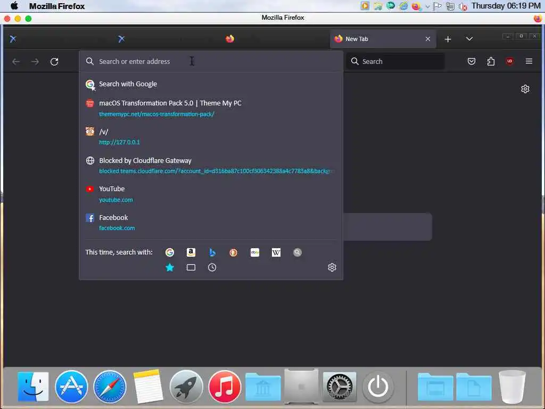Viewport: 545px width, 409px height.
Task: Click the themeMyPC.net transformation pack URL
Action: pyautogui.click(x=156, y=114)
